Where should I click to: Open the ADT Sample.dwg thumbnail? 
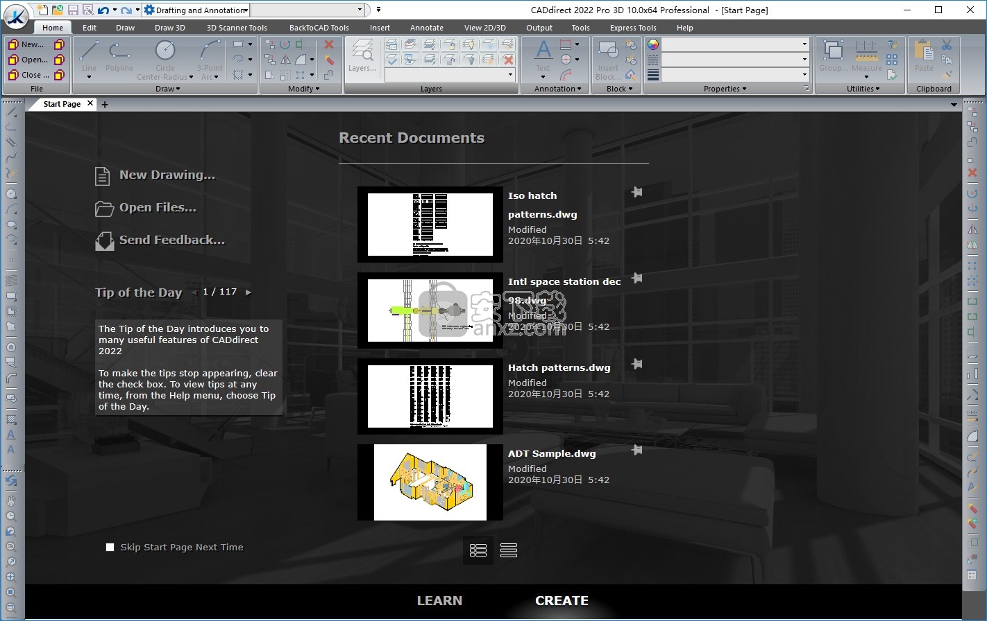[x=430, y=482]
